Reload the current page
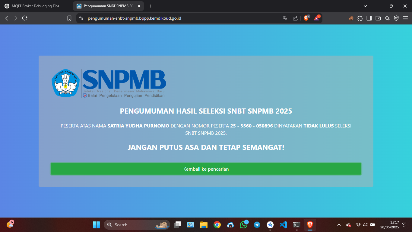Viewport: 412px width, 232px height. point(25,18)
